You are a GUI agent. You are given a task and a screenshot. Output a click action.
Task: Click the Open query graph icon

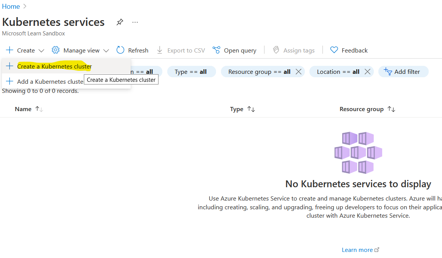coord(216,50)
